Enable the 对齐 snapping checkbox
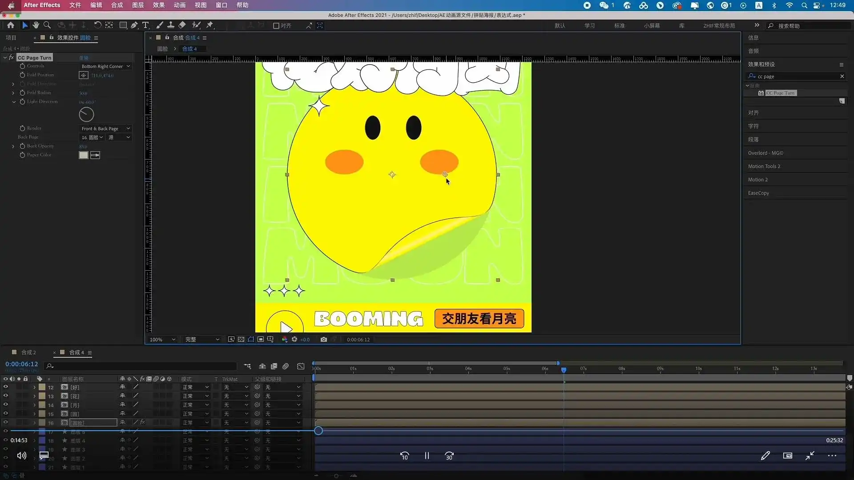The image size is (854, 480). 276,26
